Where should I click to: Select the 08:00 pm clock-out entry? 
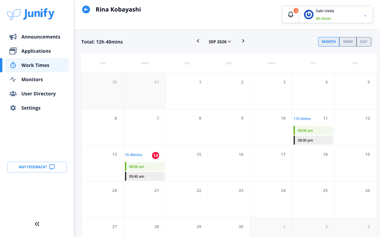click(x=313, y=140)
